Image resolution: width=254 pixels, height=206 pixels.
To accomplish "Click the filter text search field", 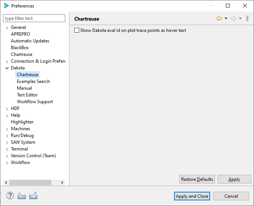I will pos(34,18).
